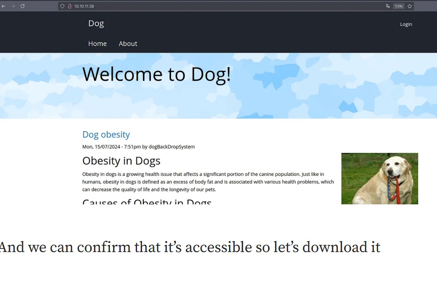Click the browser forward arrow
Image resolution: width=437 pixels, height=293 pixels.
coord(13,6)
